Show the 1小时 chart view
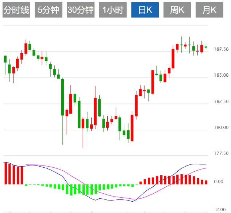This screenshot has height=213, width=231. click(112, 10)
